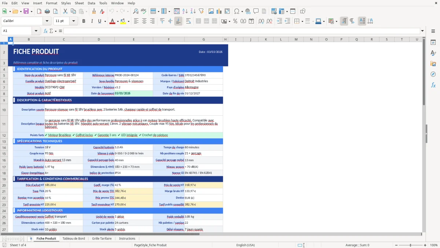Toggle text direction left-to-right
Image resolution: width=440 pixels, height=248 pixels.
click(344, 21)
